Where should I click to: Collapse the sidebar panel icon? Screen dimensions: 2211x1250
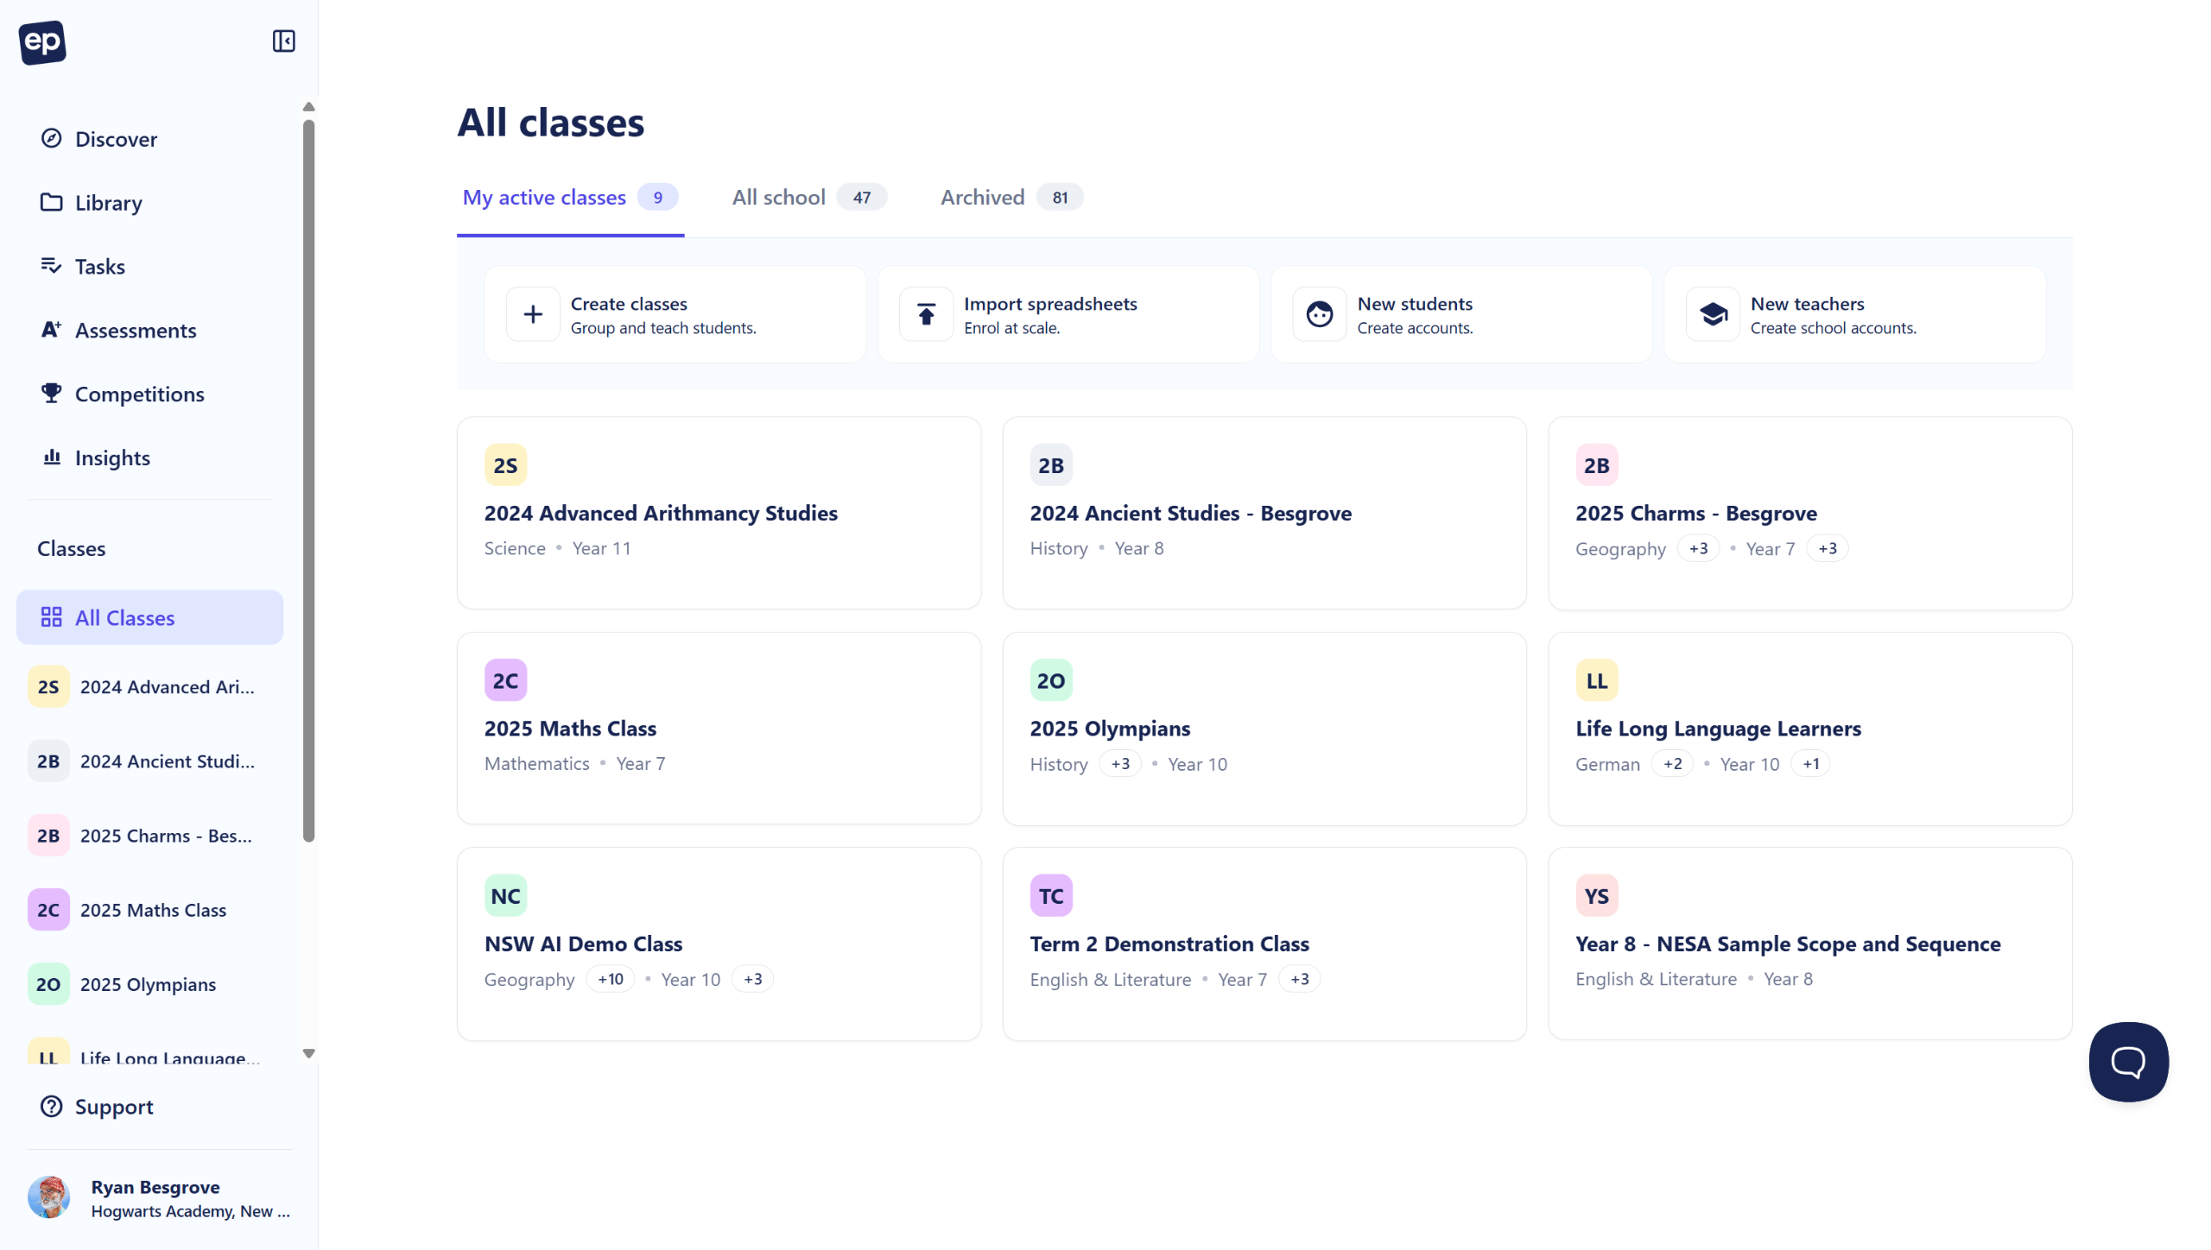[x=283, y=41]
